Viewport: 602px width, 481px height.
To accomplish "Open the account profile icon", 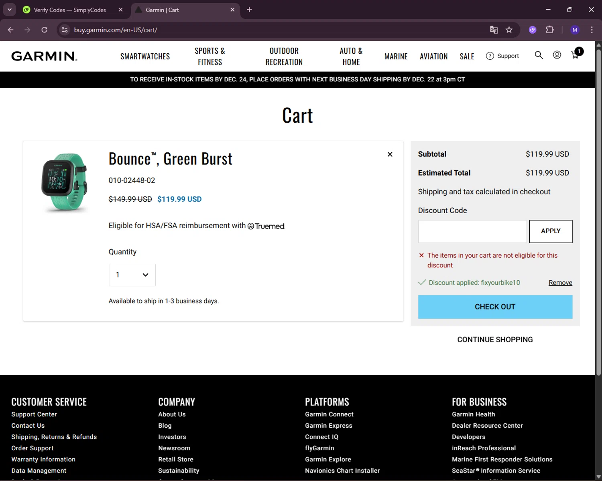I will 557,55.
